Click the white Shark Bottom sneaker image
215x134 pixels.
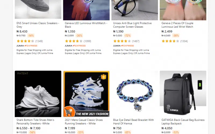coord(38,94)
